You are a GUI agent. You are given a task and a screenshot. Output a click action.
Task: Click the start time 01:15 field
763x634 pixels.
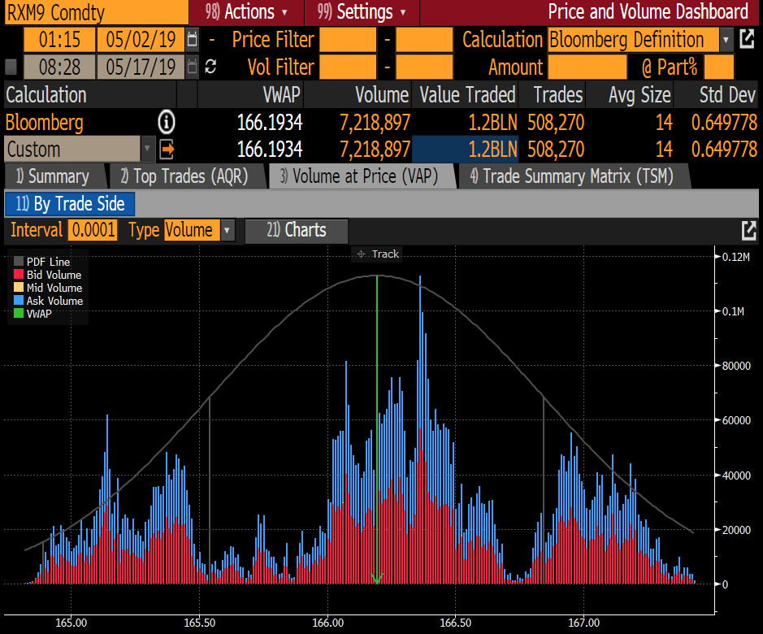click(x=59, y=40)
